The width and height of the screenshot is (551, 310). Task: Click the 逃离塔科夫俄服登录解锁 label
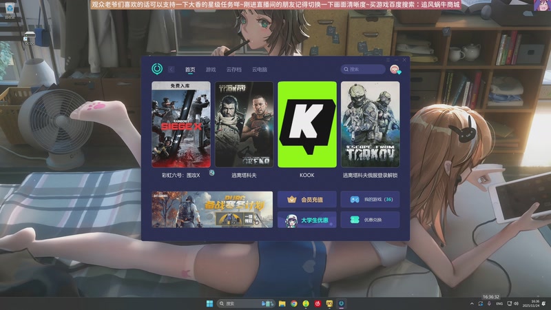click(x=370, y=175)
